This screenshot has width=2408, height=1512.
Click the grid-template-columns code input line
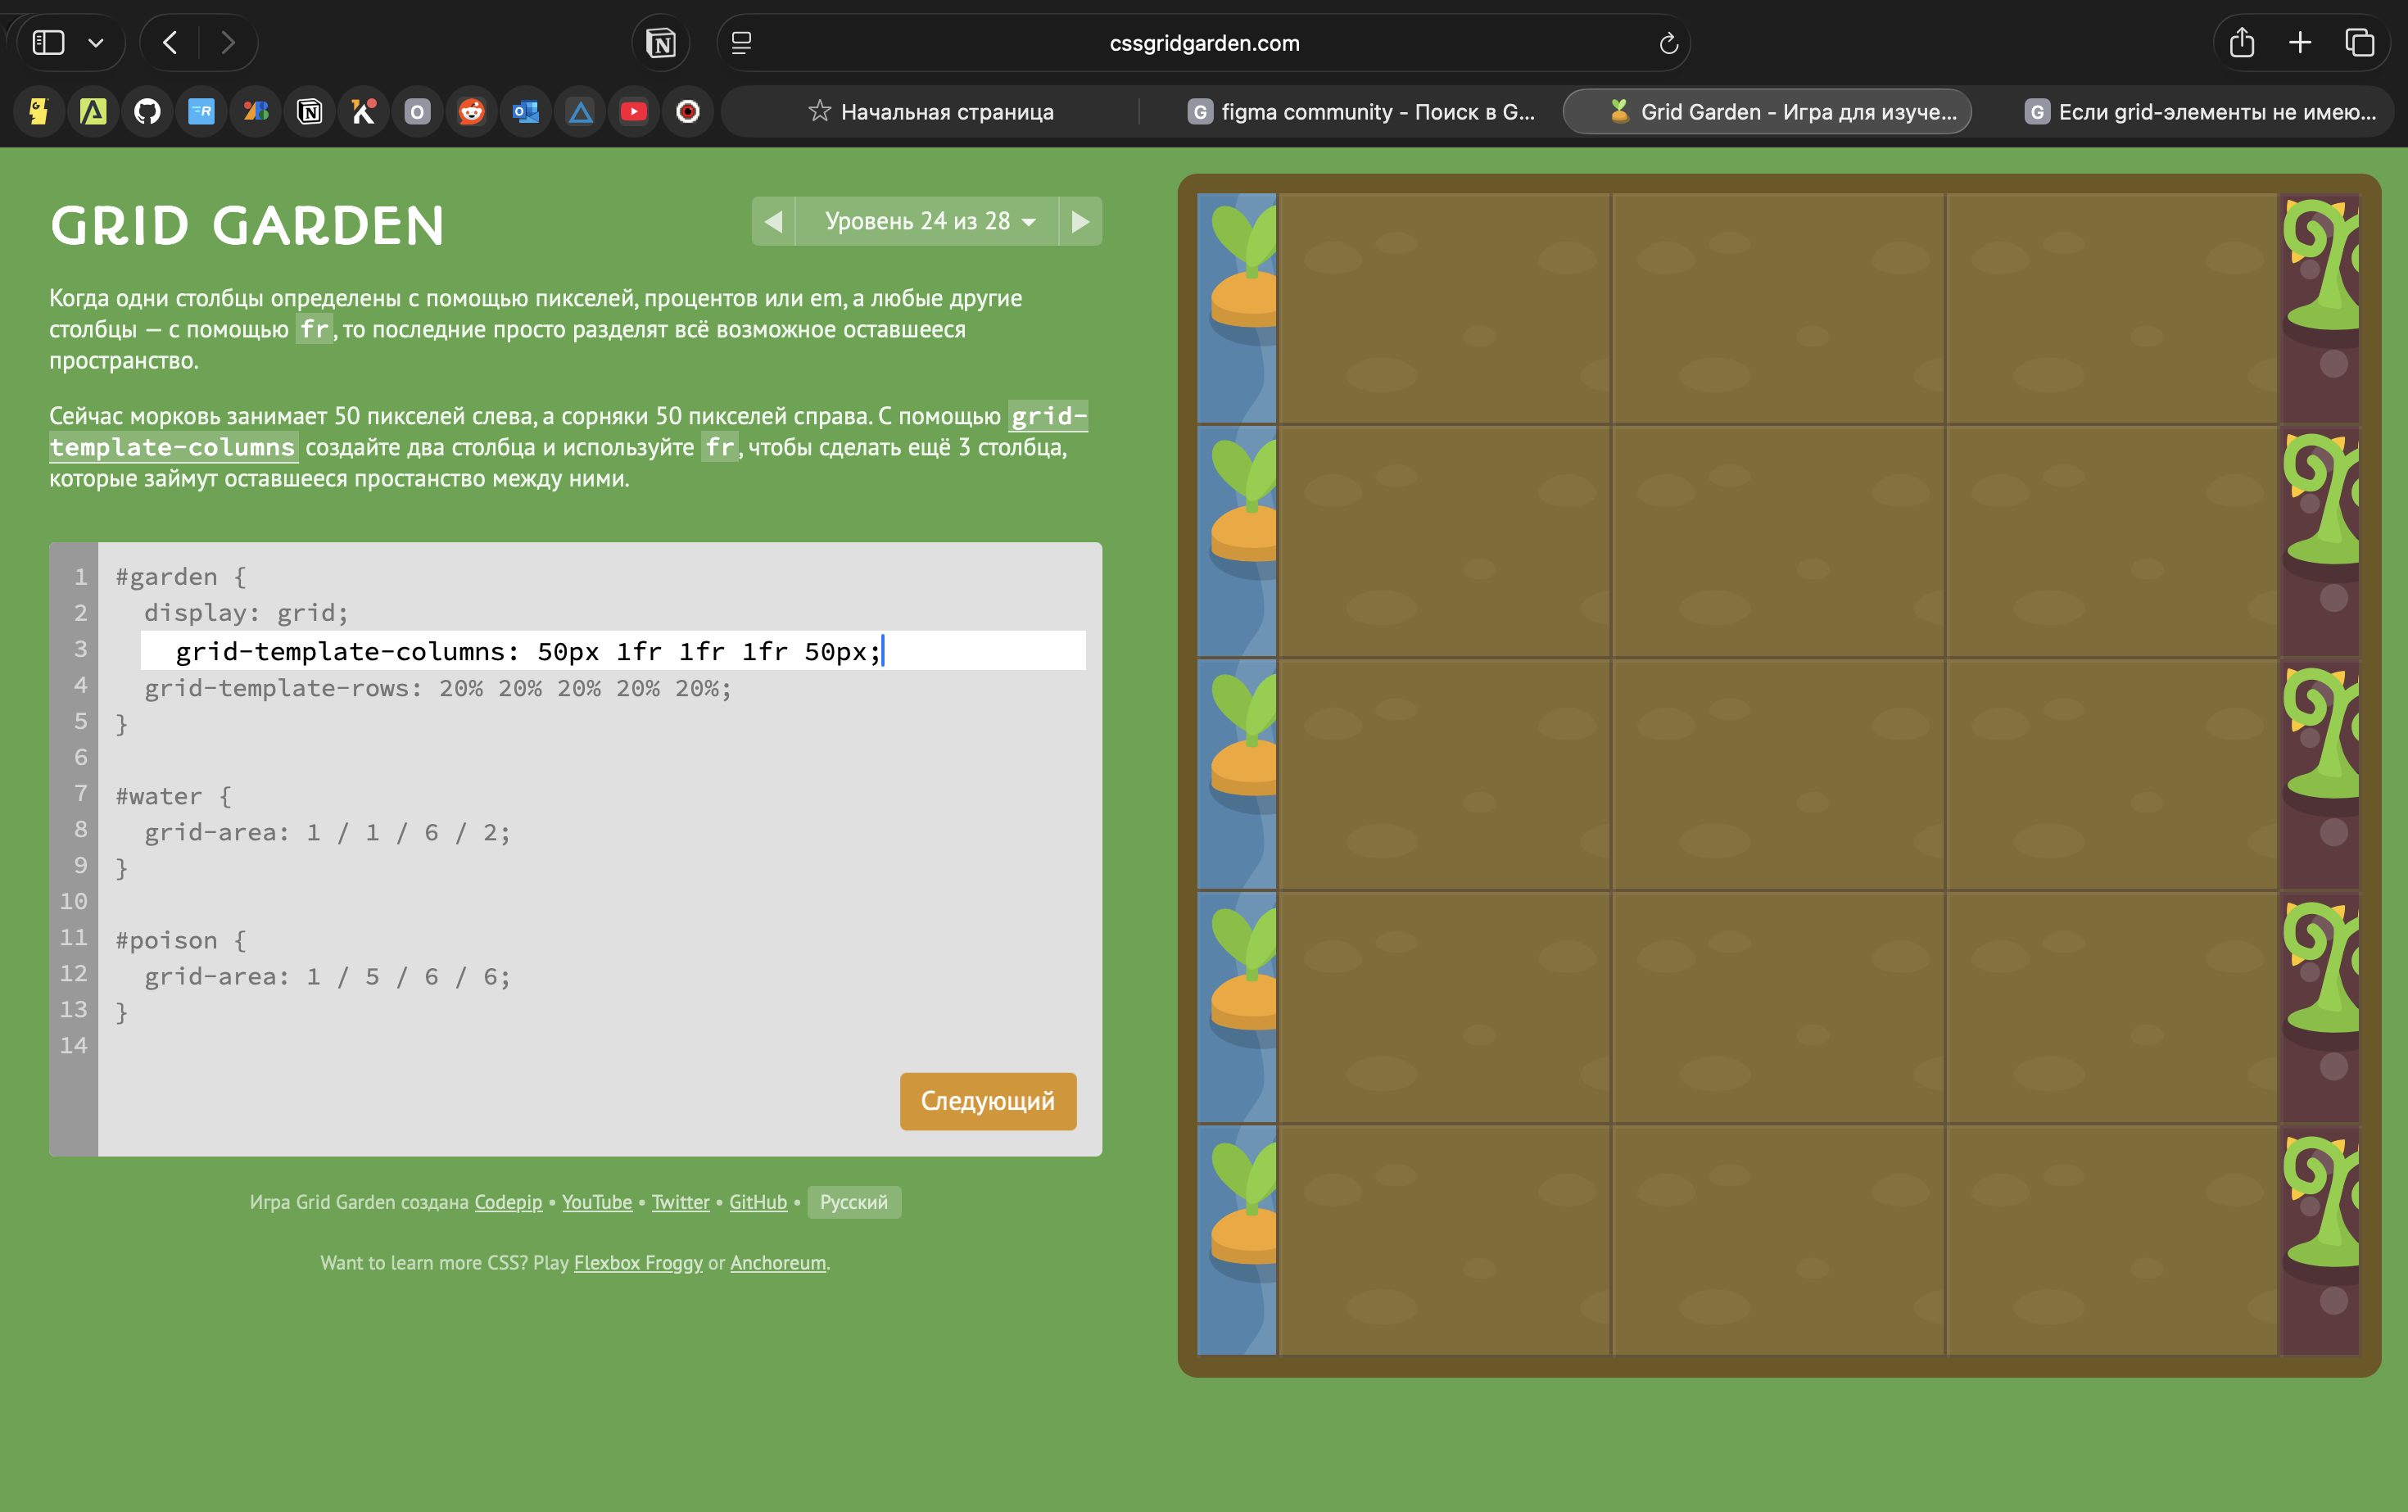pos(612,651)
